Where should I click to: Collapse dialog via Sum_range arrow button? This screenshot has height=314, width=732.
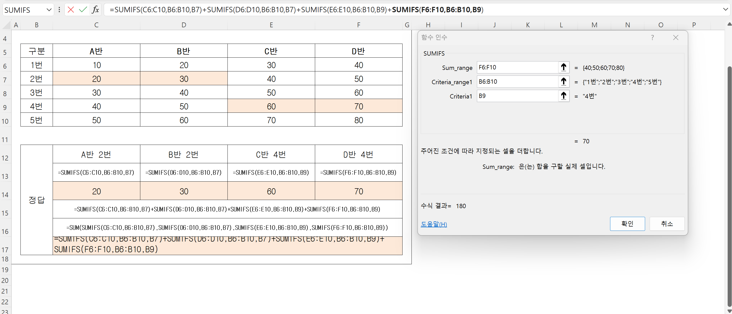(563, 68)
